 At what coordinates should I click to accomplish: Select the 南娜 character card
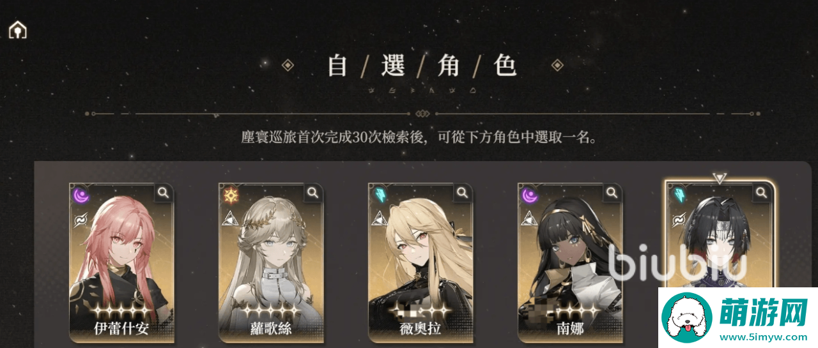click(570, 262)
